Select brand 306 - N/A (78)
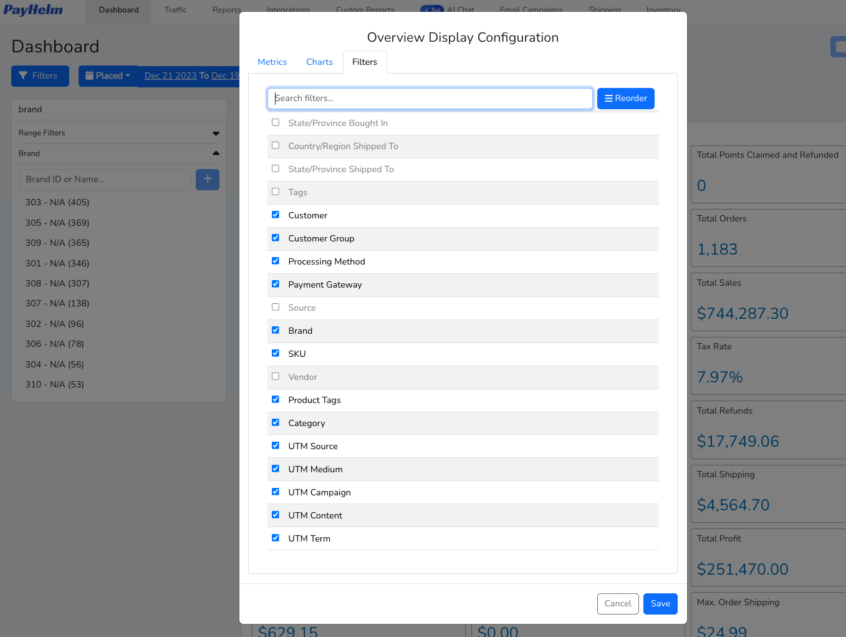This screenshot has width=846, height=637. coord(55,344)
